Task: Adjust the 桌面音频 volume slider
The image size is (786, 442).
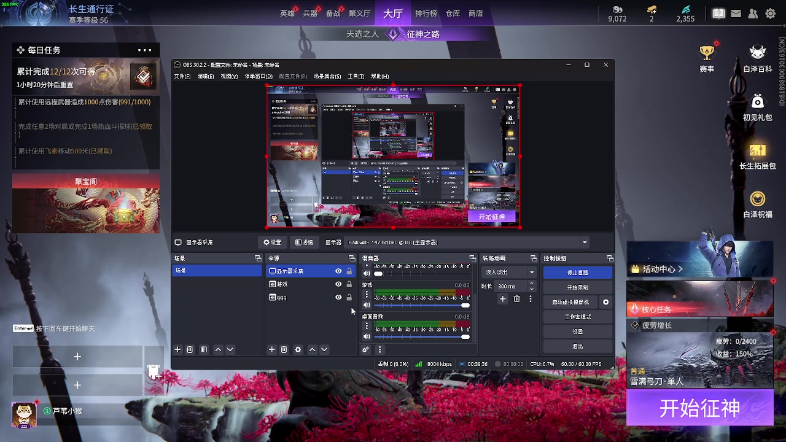Action: pos(422,336)
